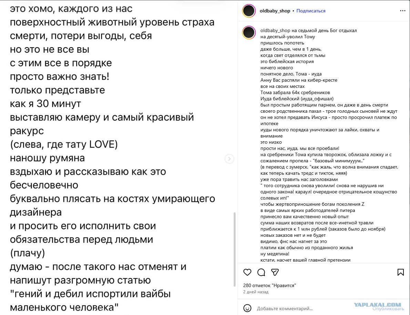Open the three-dot more options menu
Image resolution: width=410 pixels, height=315 pixels.
click(x=402, y=11)
